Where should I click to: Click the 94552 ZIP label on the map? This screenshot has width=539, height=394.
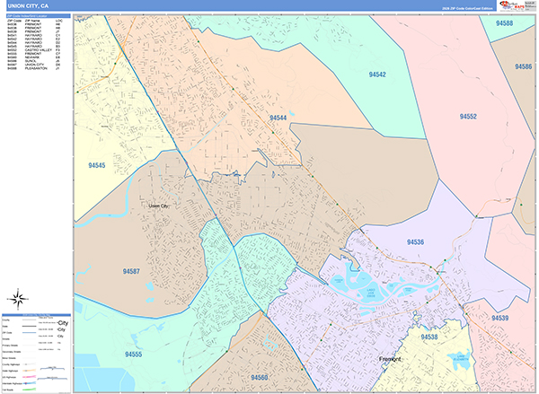(468, 117)
